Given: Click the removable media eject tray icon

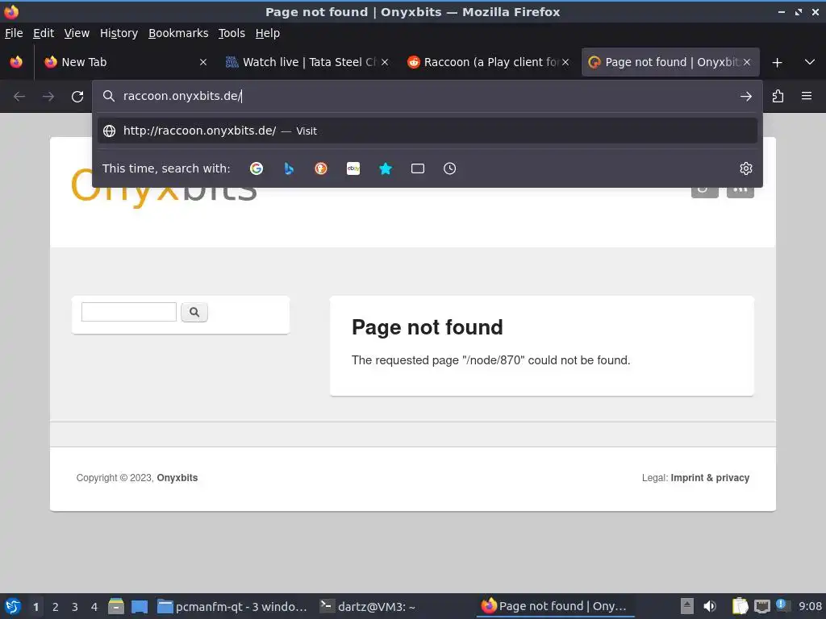Looking at the screenshot, I should click(x=686, y=606).
